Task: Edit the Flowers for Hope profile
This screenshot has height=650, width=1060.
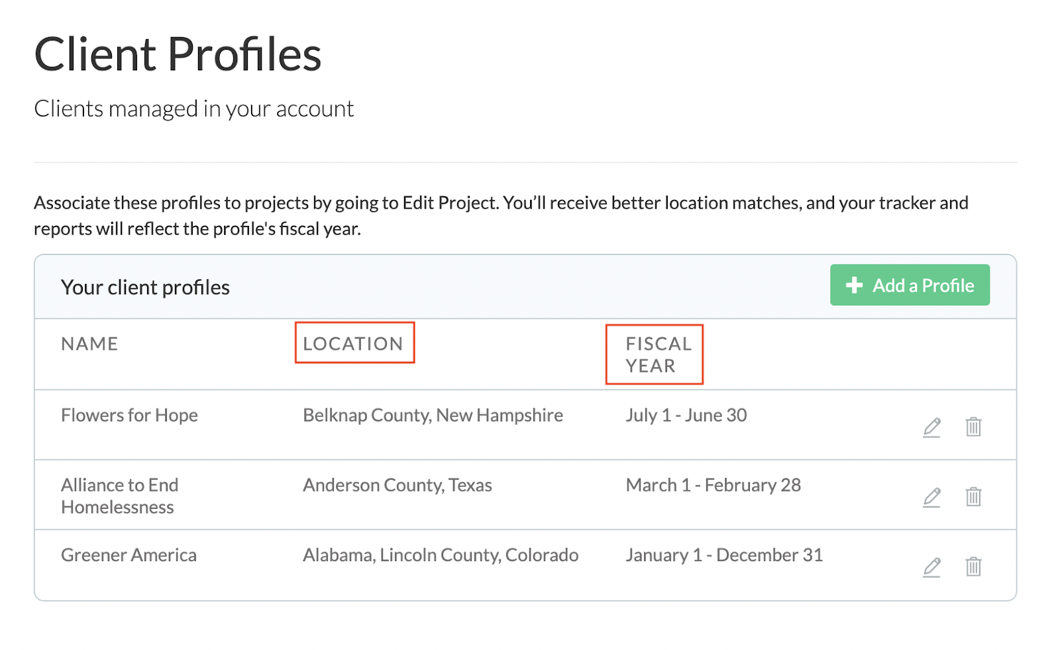Action: pos(931,427)
